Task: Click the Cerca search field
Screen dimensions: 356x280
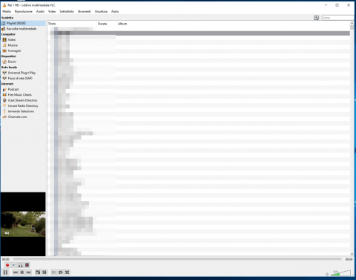Action: pyautogui.click(x=337, y=18)
